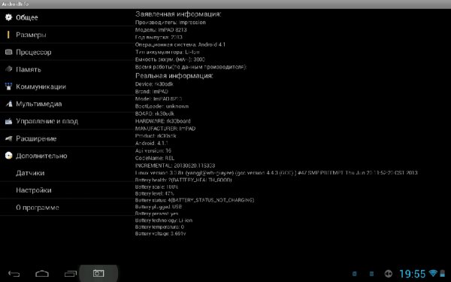
Task: Click the CodeName: REL line
Action: click(x=155, y=158)
